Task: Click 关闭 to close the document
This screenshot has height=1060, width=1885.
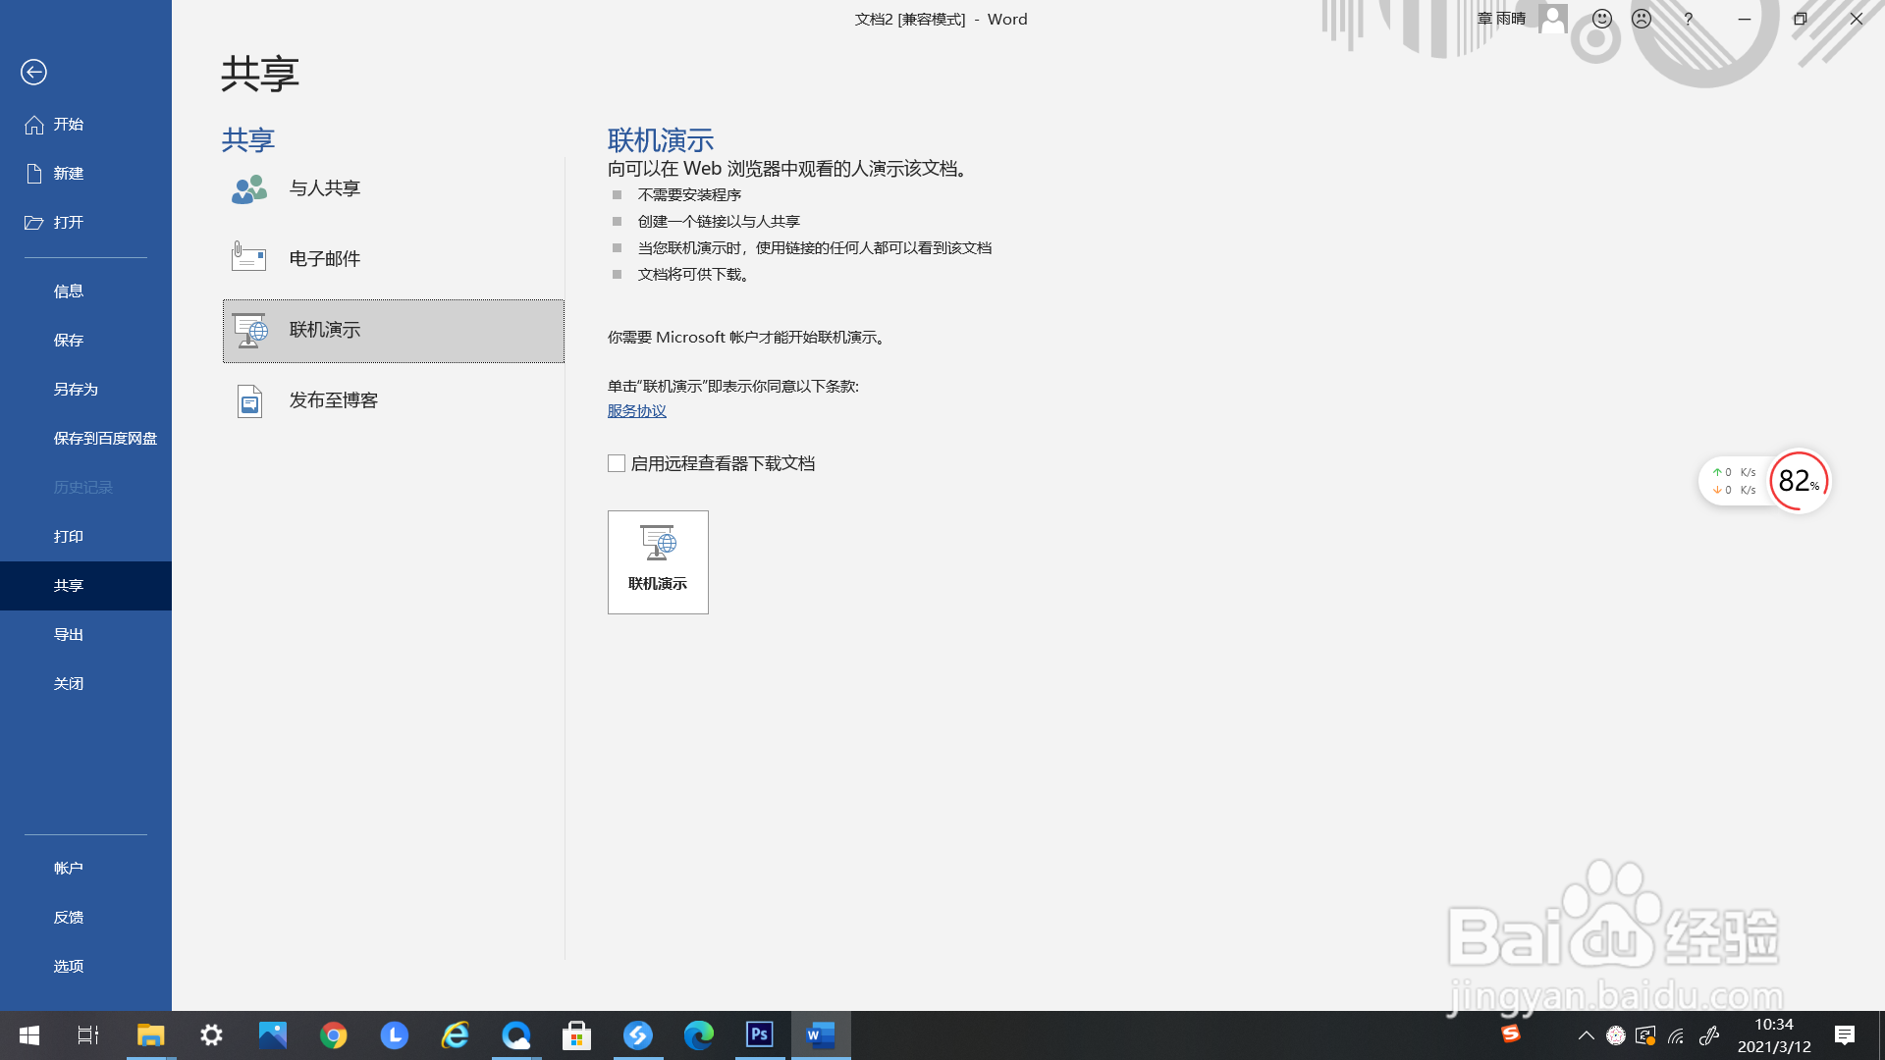Action: 85,684
